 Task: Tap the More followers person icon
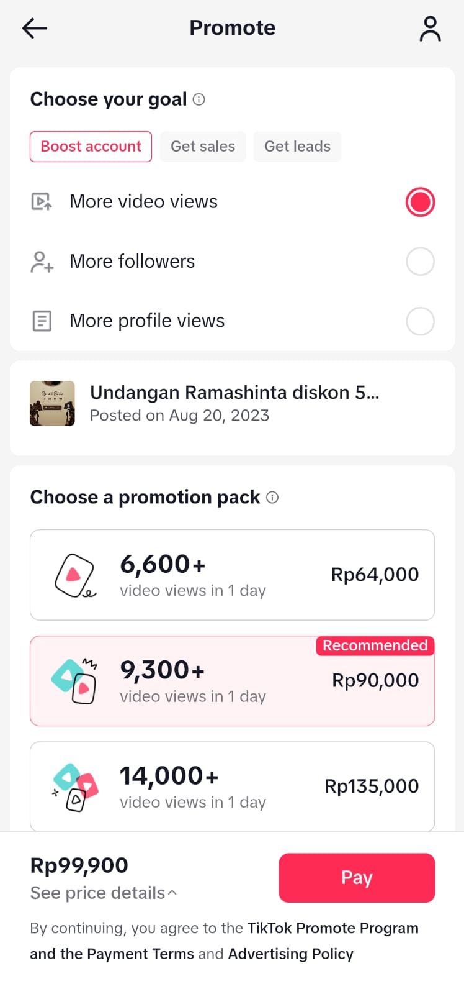pyautogui.click(x=42, y=262)
